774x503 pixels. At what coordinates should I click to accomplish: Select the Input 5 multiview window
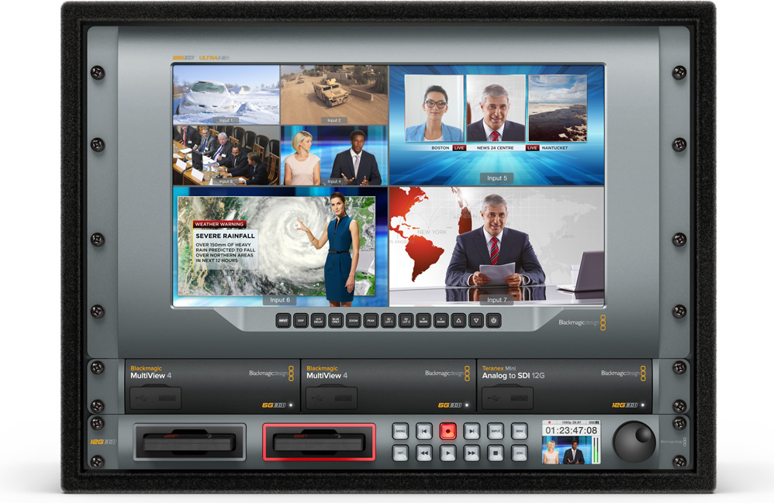click(x=496, y=124)
